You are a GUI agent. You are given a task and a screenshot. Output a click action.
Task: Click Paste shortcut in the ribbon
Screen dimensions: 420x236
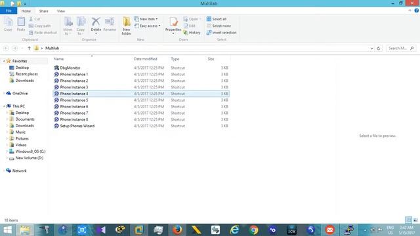coord(43,32)
